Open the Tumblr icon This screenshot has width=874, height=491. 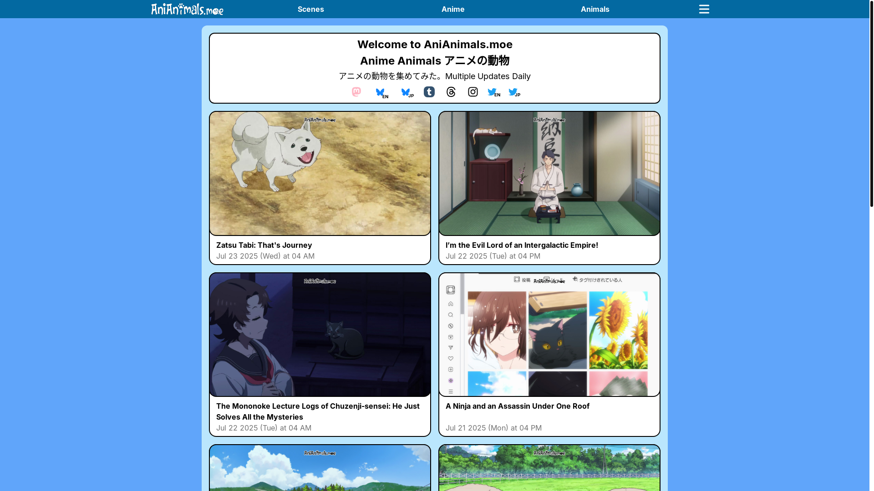[x=429, y=92]
